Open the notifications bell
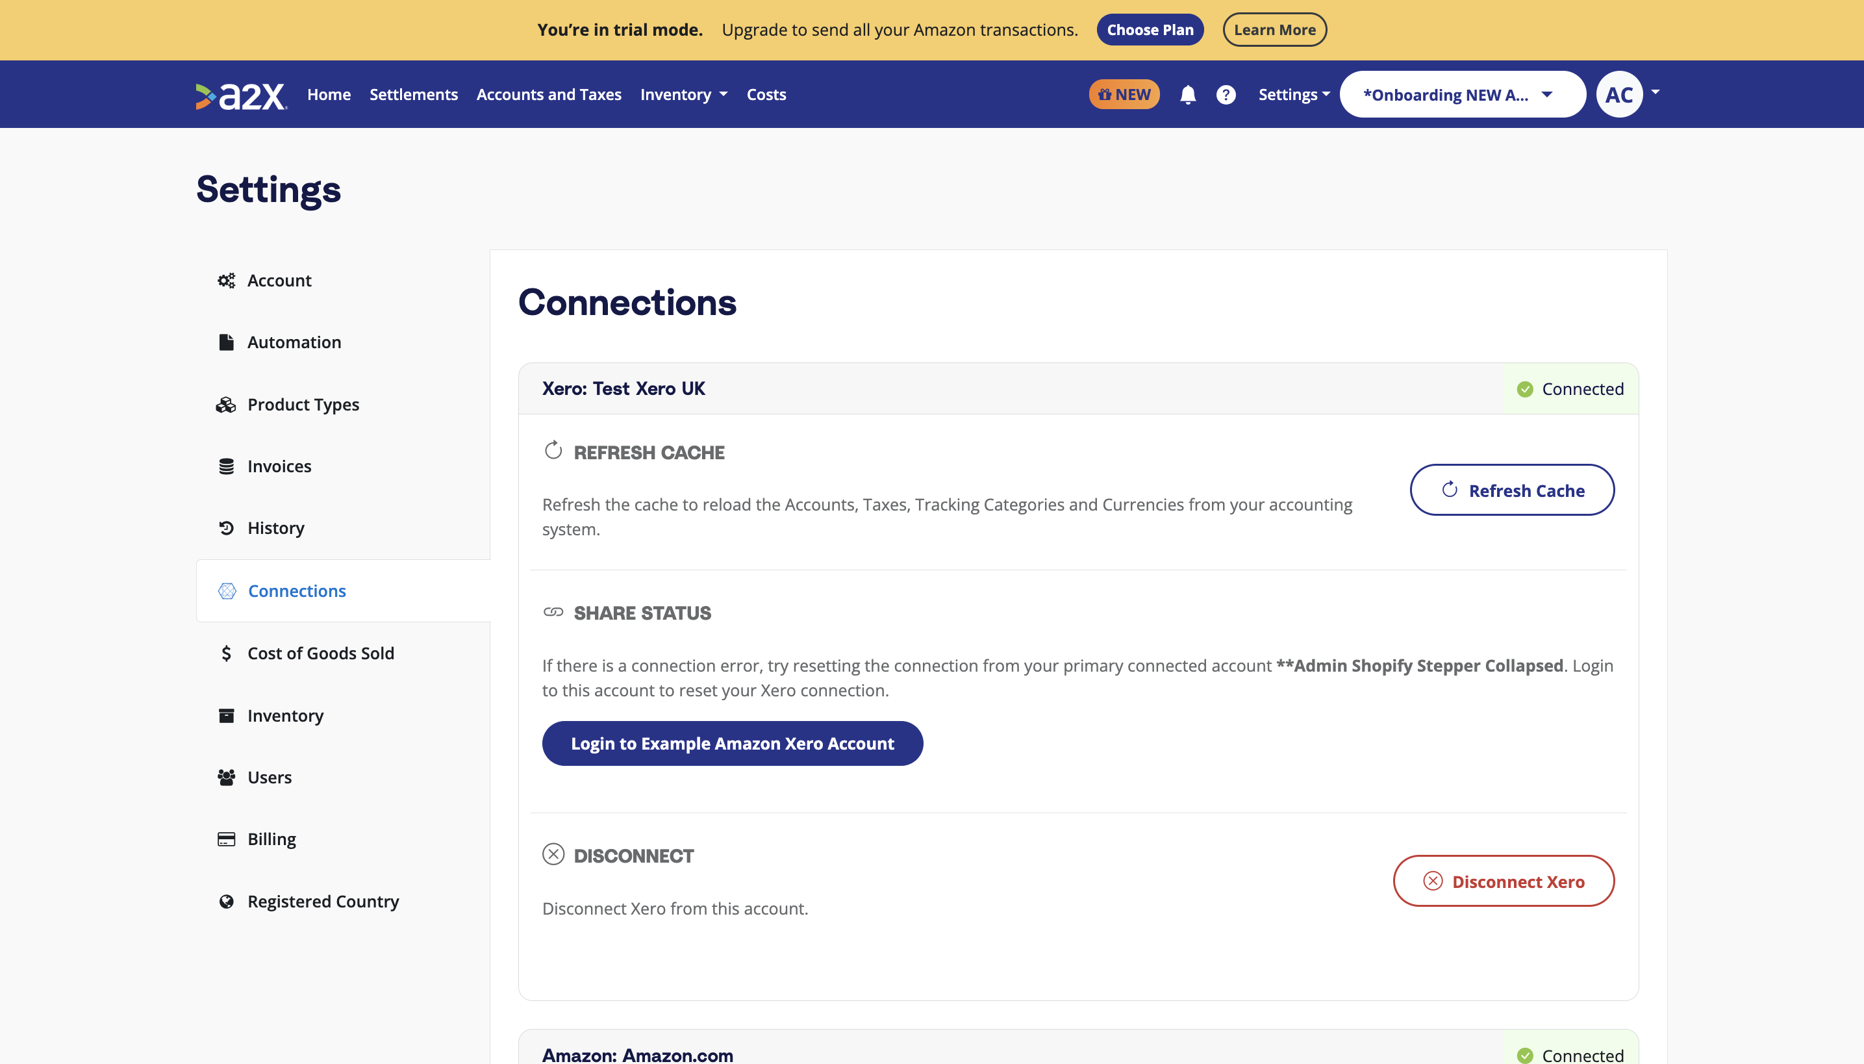 (1188, 95)
